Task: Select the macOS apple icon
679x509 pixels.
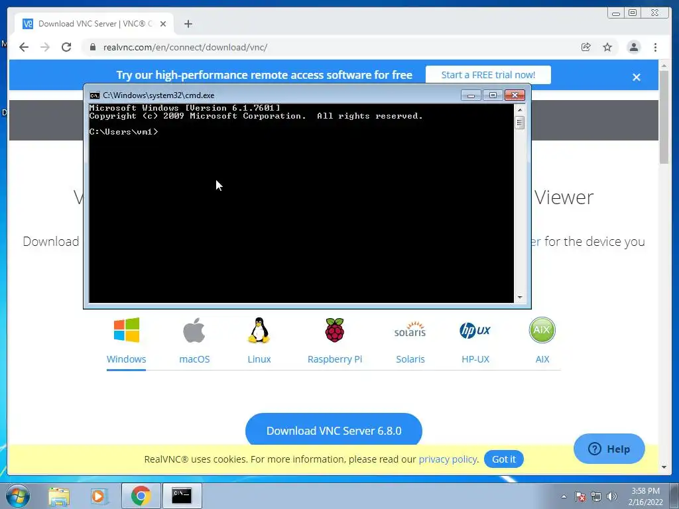Action: pyautogui.click(x=194, y=330)
